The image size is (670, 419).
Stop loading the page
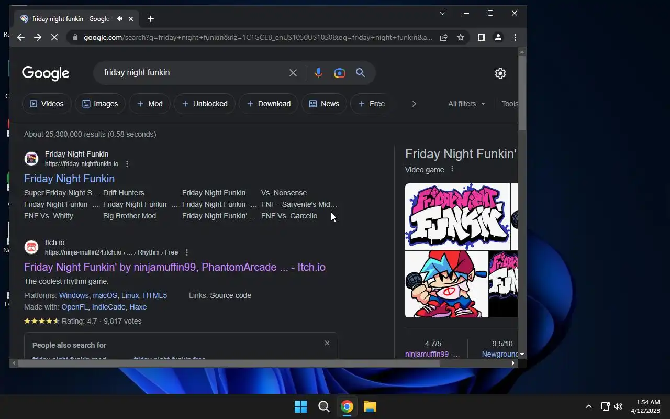[54, 37]
